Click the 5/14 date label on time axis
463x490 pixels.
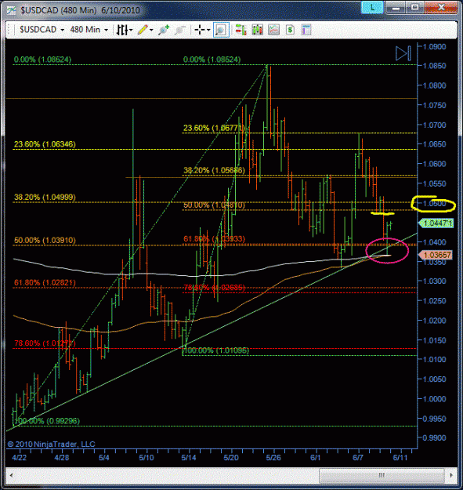tap(189, 458)
